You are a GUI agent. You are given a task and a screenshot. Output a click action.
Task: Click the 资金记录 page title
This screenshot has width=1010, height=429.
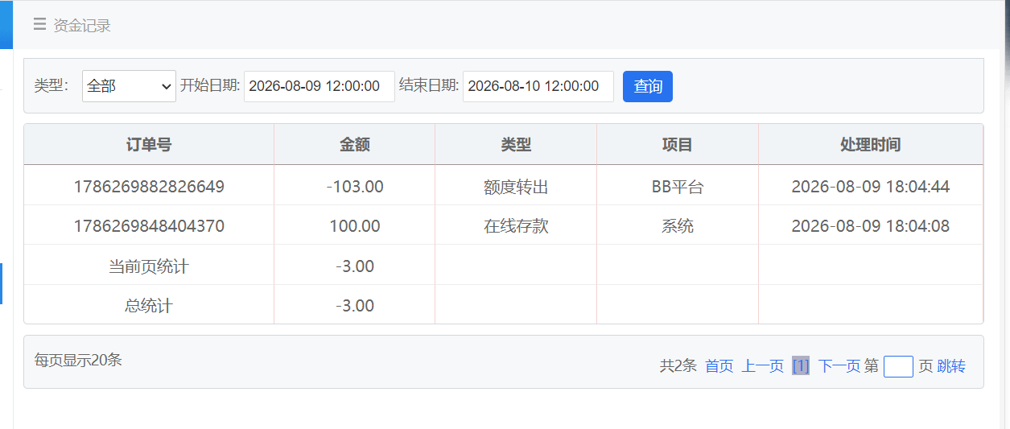82,26
